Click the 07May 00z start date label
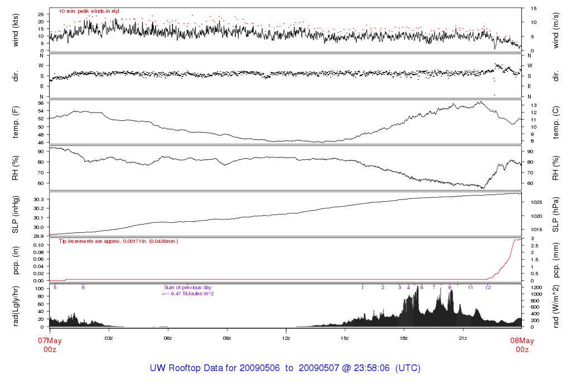 point(50,344)
